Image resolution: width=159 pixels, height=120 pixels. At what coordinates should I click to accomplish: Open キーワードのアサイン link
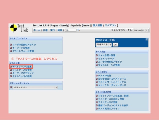(23, 73)
